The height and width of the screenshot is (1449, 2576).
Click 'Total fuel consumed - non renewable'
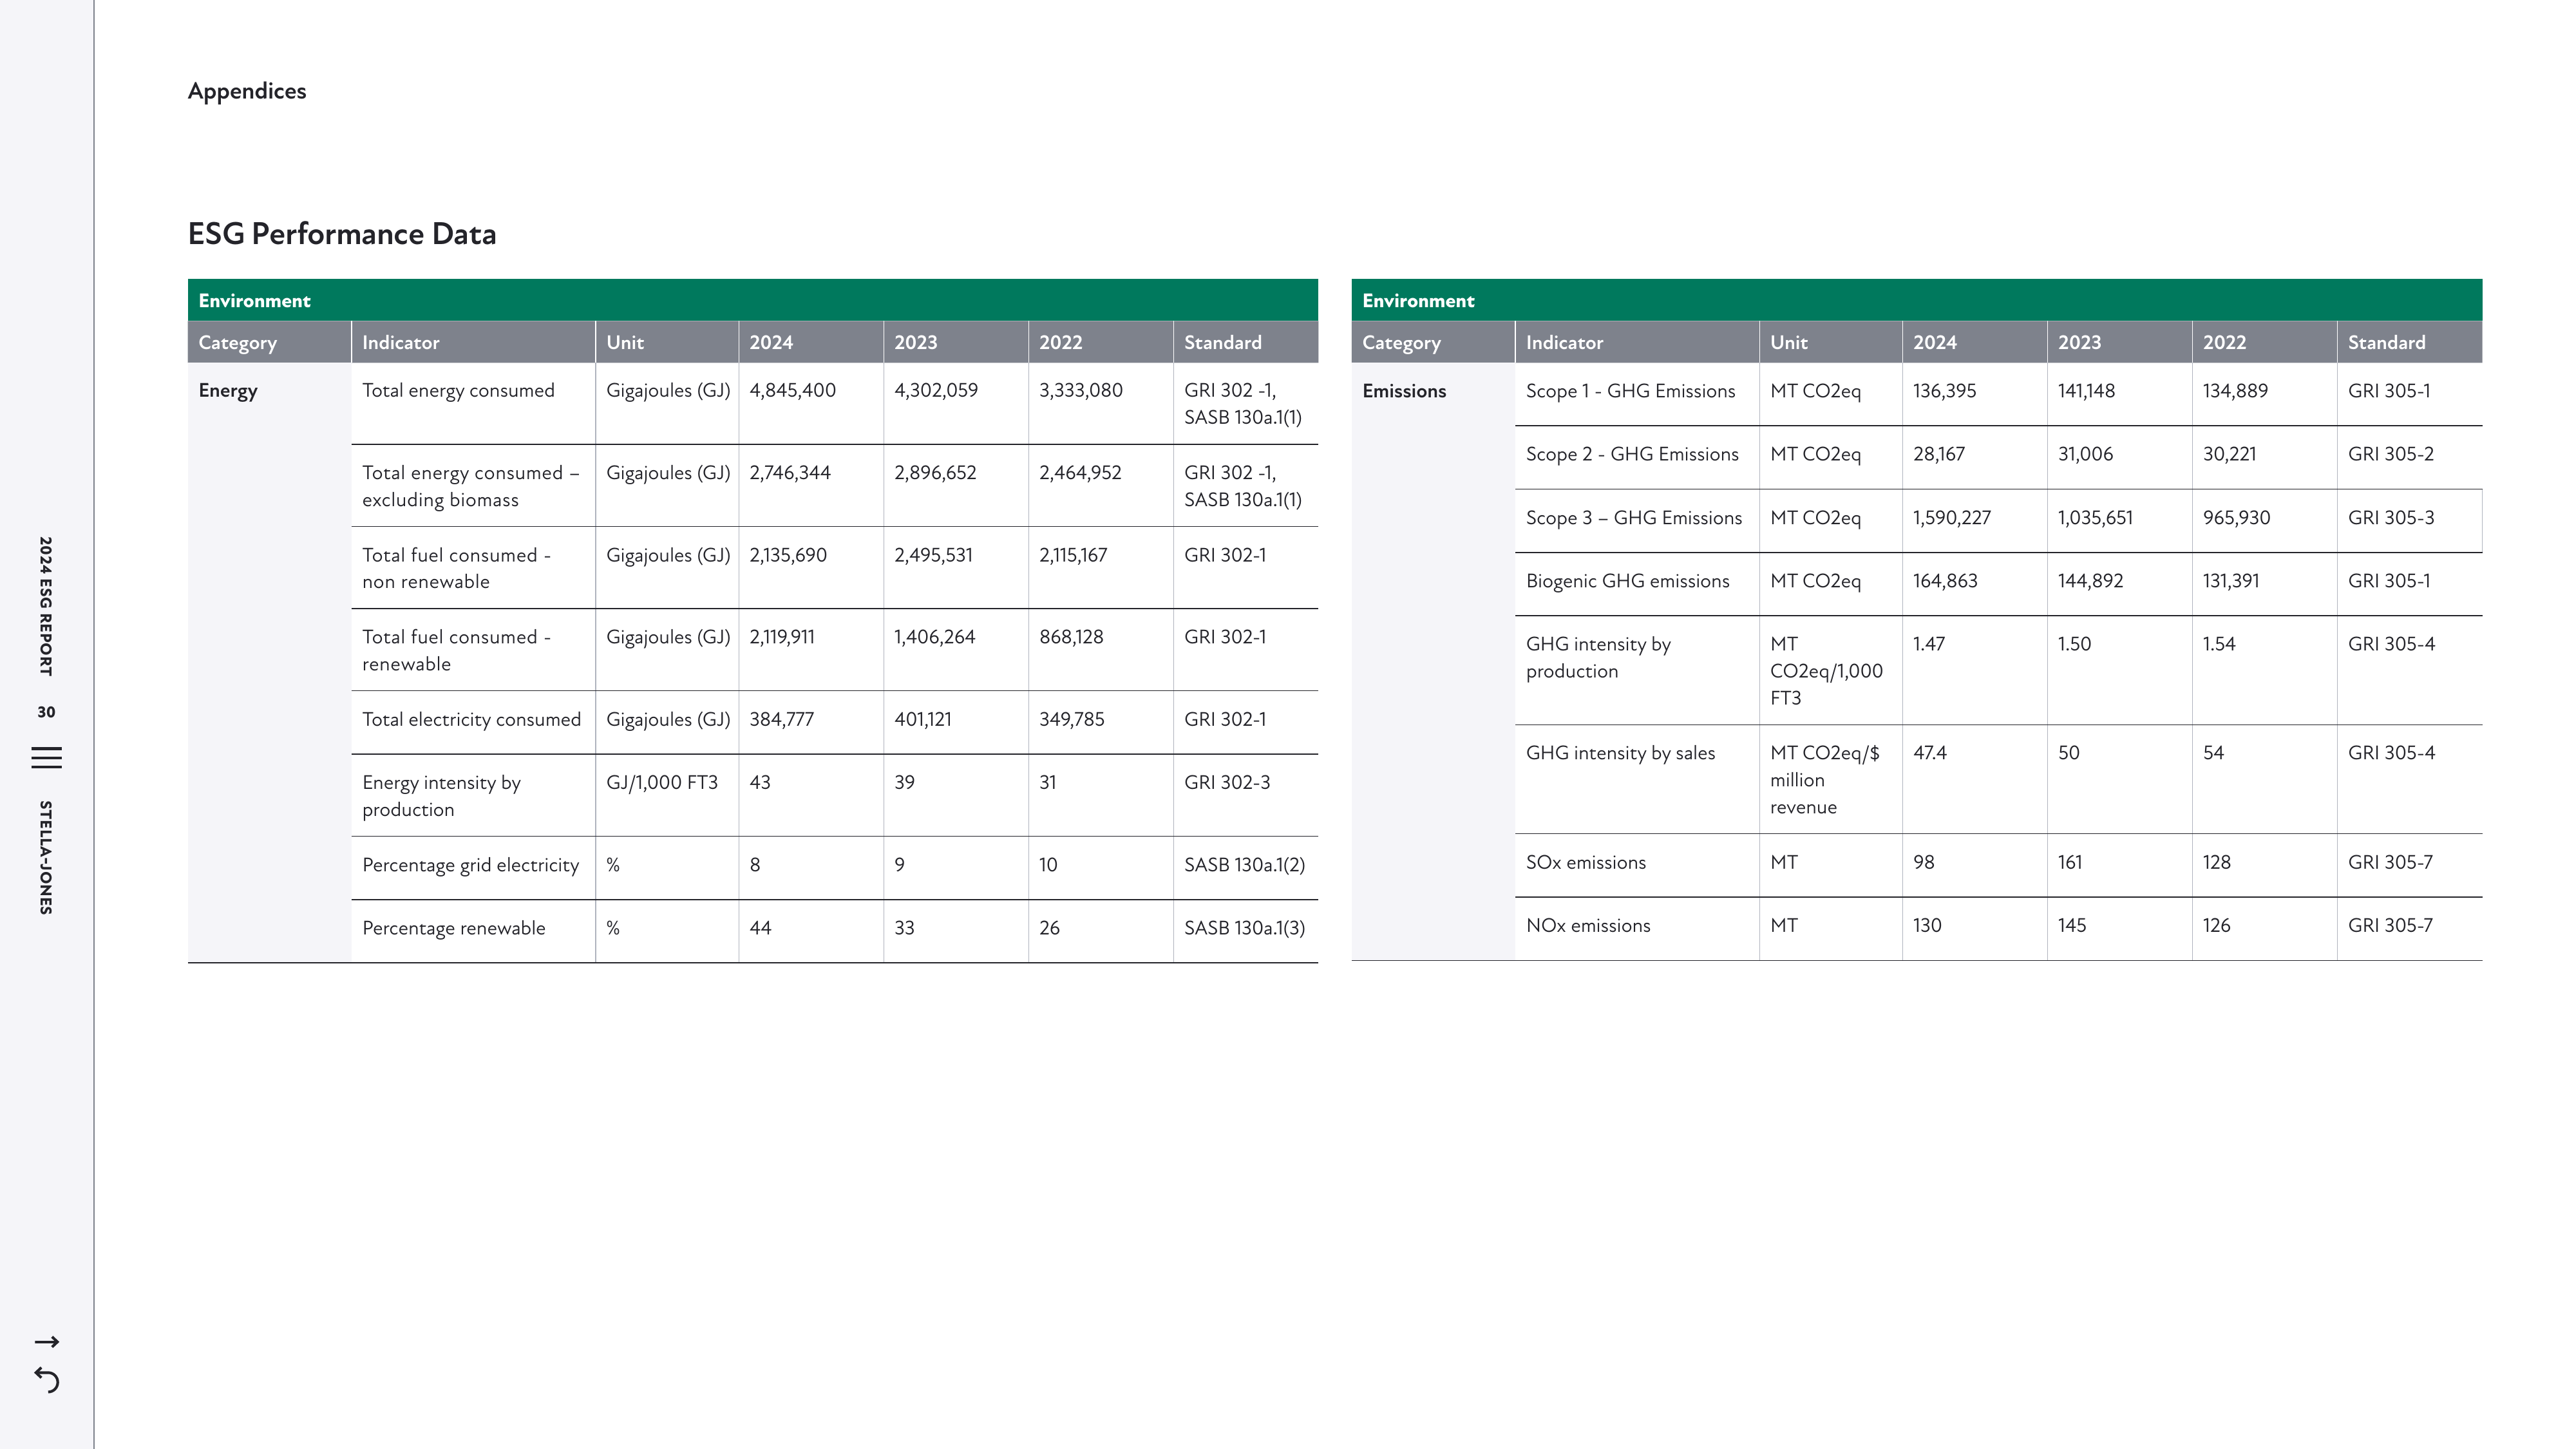[x=457, y=568]
